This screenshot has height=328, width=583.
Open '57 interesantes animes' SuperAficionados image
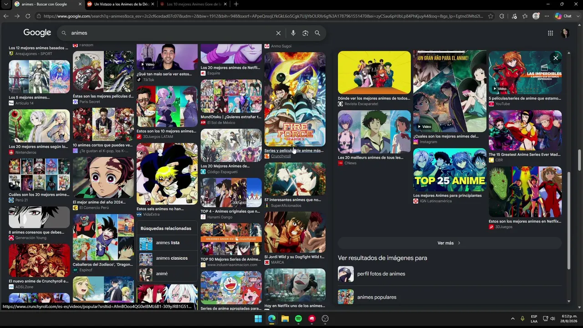pyautogui.click(x=295, y=179)
